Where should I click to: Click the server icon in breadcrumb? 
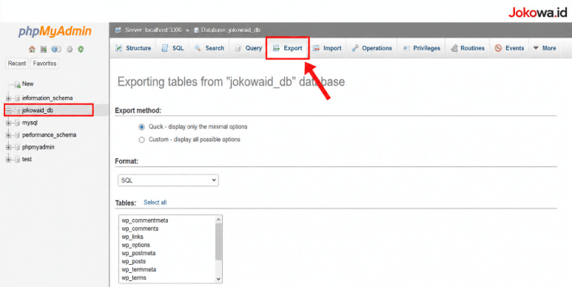118,30
